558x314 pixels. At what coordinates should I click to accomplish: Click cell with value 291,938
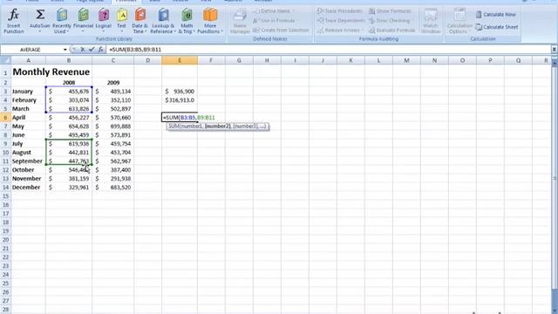click(113, 179)
